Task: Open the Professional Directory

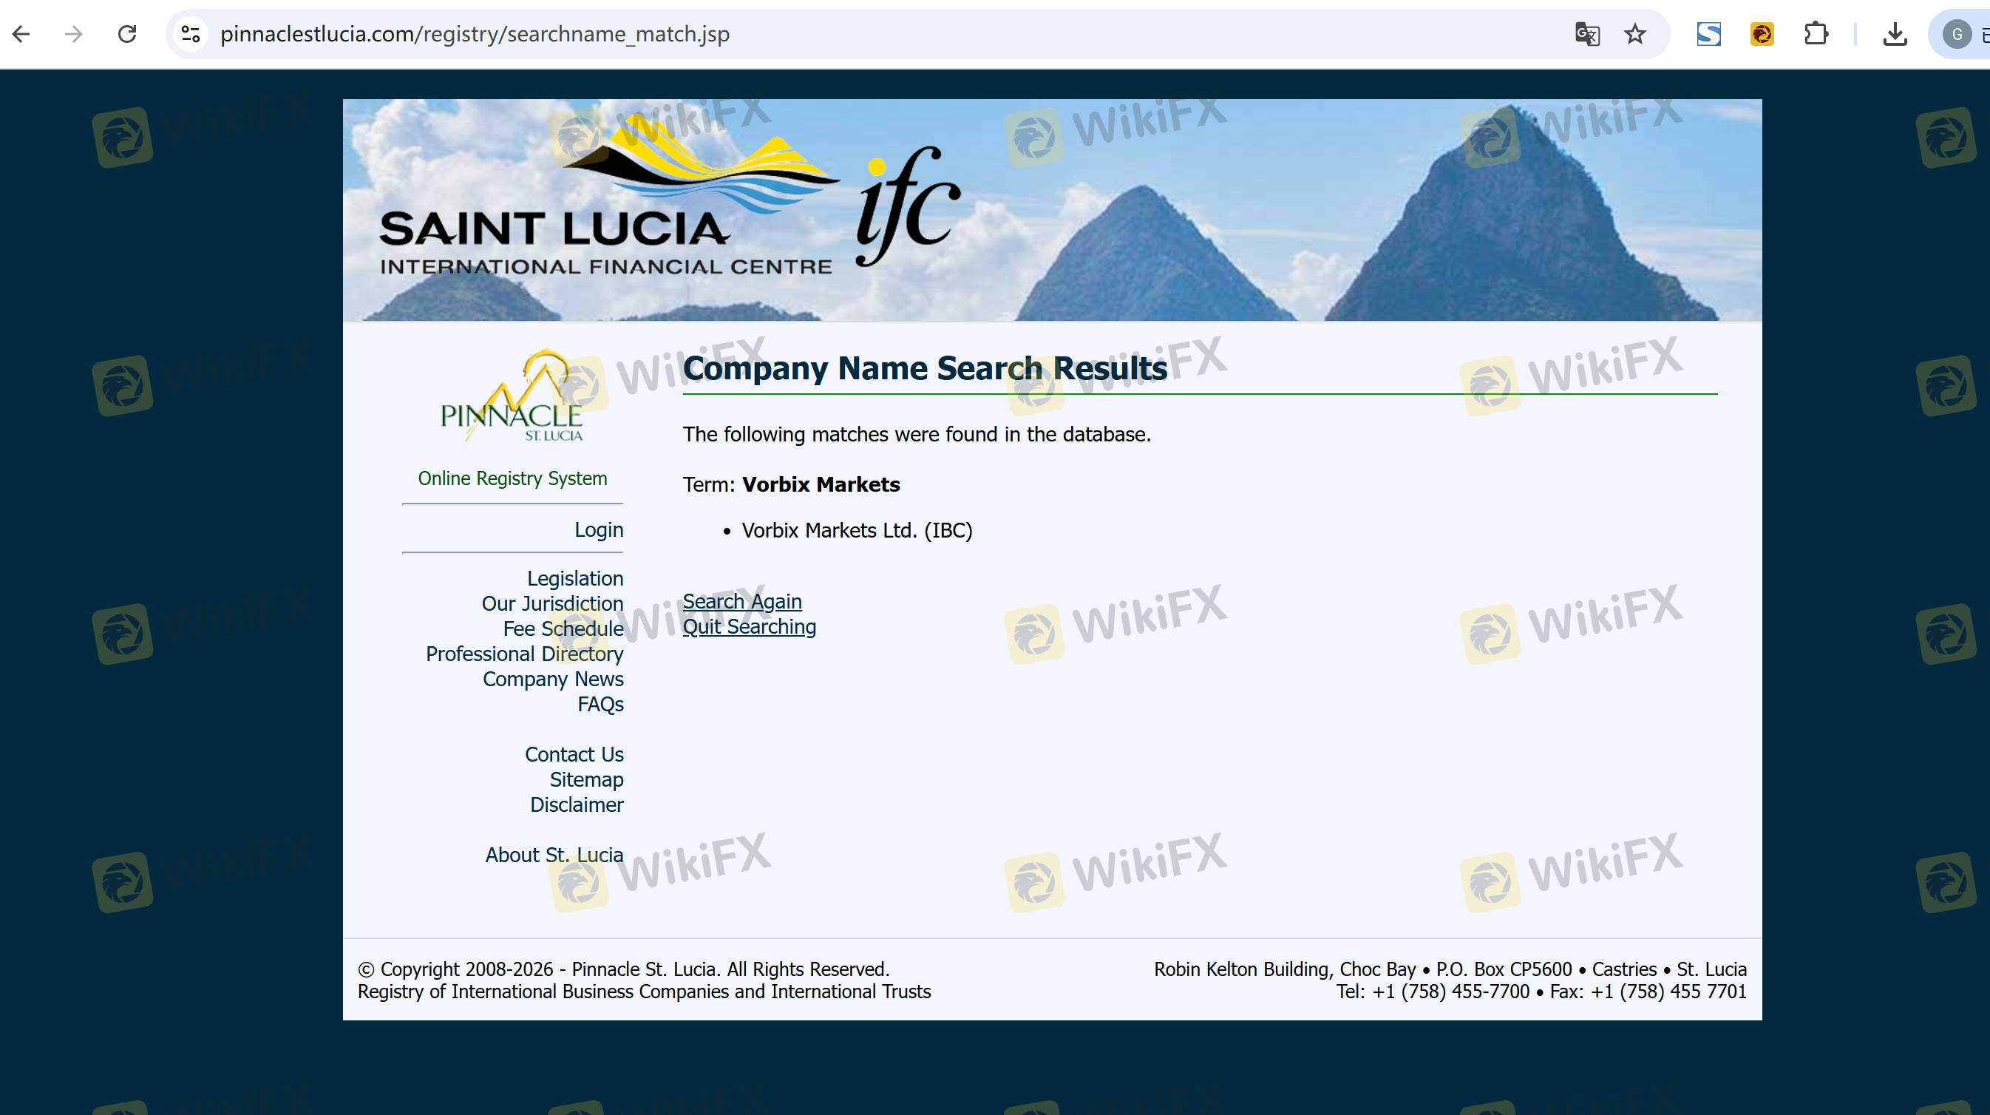Action: (525, 654)
